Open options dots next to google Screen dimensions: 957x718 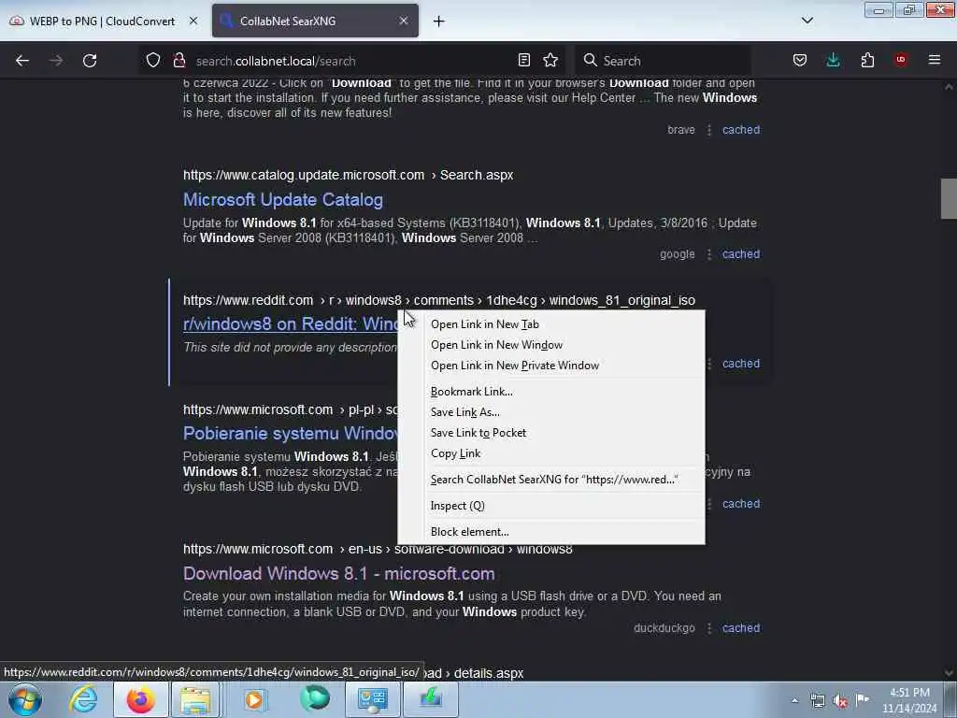point(708,254)
